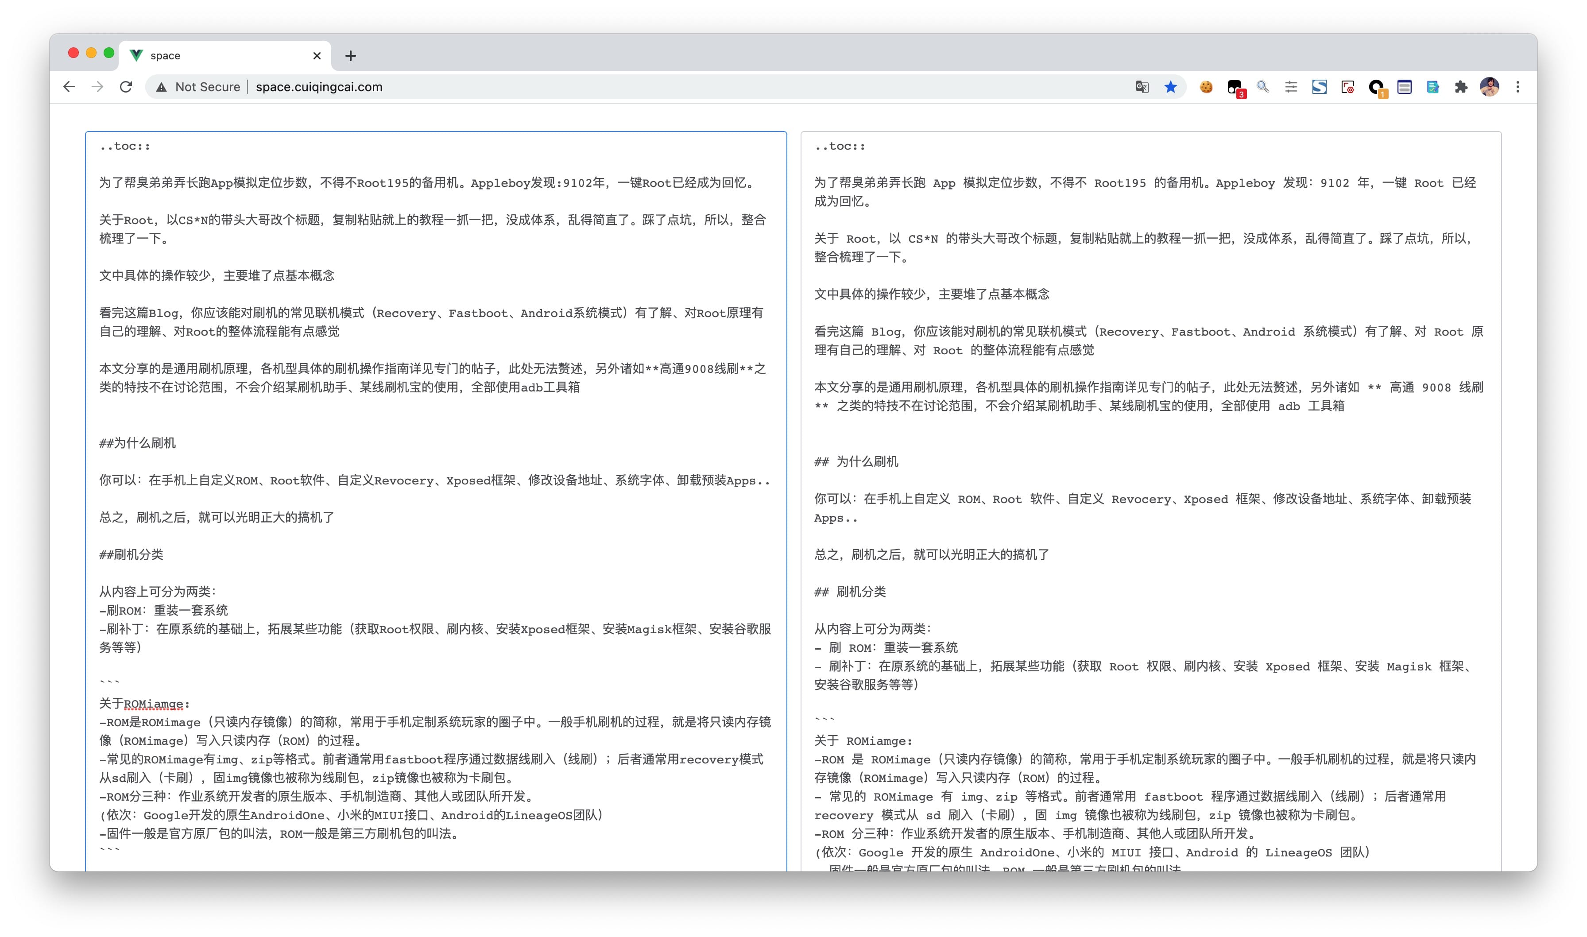Click inside the left text editor area

[436, 502]
